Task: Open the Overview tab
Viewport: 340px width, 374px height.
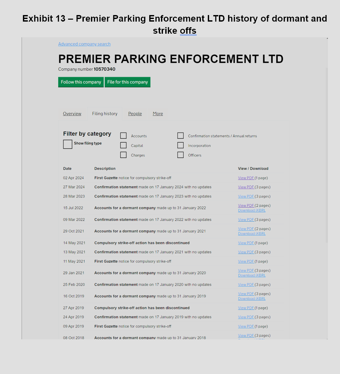Action: coord(72,114)
